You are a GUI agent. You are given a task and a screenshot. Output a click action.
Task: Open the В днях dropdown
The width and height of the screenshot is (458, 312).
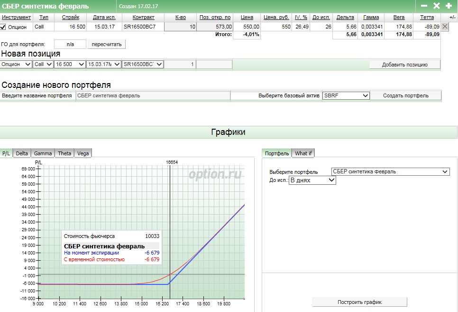(x=312, y=180)
